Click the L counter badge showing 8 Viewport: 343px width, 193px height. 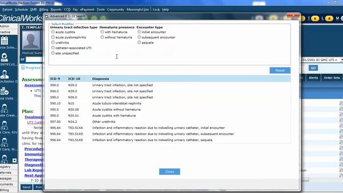pos(329,19)
